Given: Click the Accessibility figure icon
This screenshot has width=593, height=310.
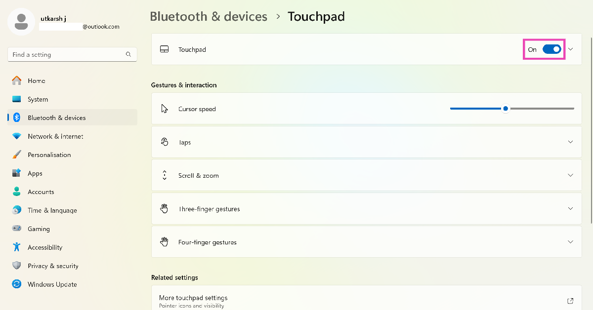Looking at the screenshot, I should [17, 247].
